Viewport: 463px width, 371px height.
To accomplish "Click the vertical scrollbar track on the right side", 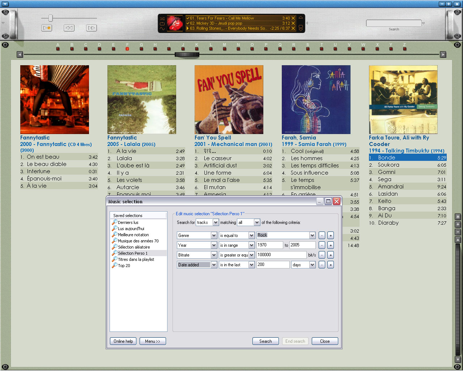I will [x=458, y=299].
